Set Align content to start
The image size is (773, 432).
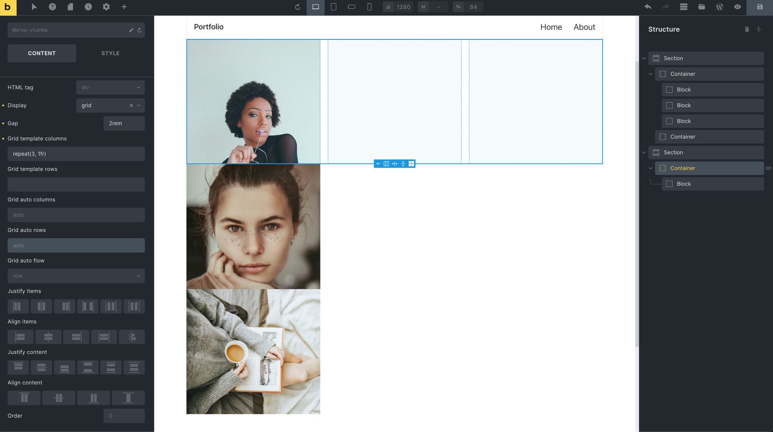[24, 398]
